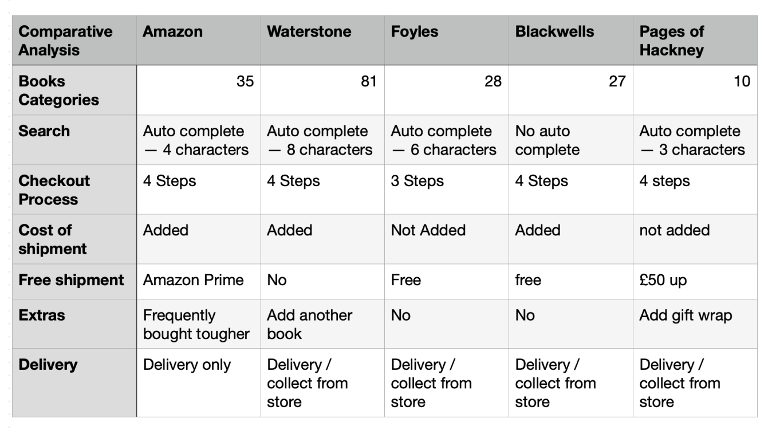Select the Books Categories row label
The width and height of the screenshot is (772, 434).
point(74,90)
